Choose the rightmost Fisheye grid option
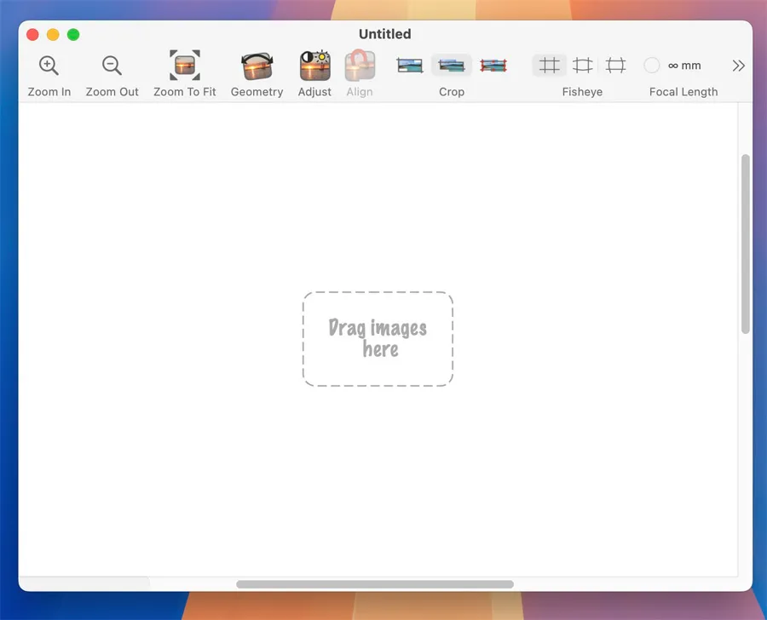Image resolution: width=767 pixels, height=620 pixels. click(615, 66)
